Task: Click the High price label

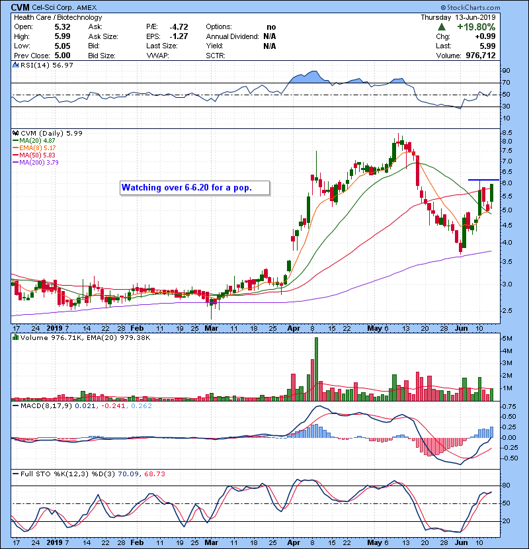Action: 22,36
